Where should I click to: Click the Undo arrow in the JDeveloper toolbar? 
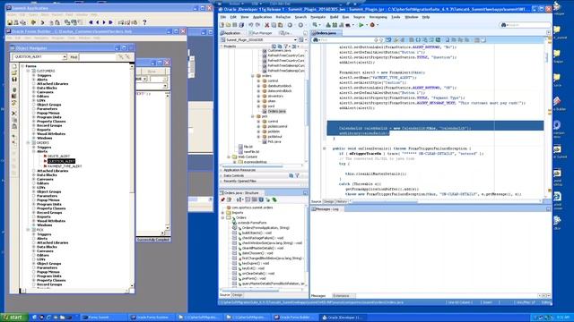[x=251, y=25]
